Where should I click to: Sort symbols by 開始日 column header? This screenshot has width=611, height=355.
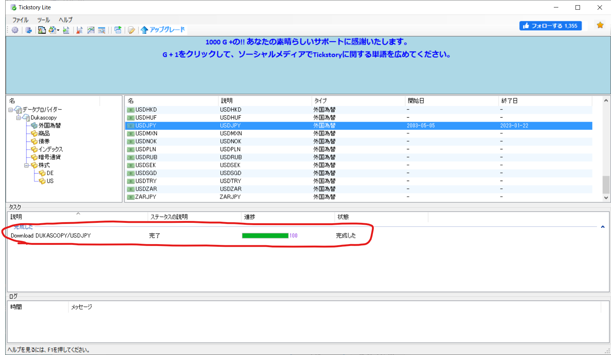click(x=451, y=101)
